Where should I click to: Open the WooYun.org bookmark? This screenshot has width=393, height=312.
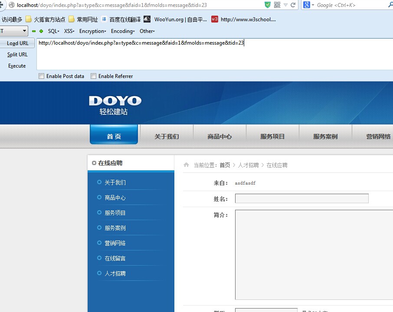(x=175, y=19)
